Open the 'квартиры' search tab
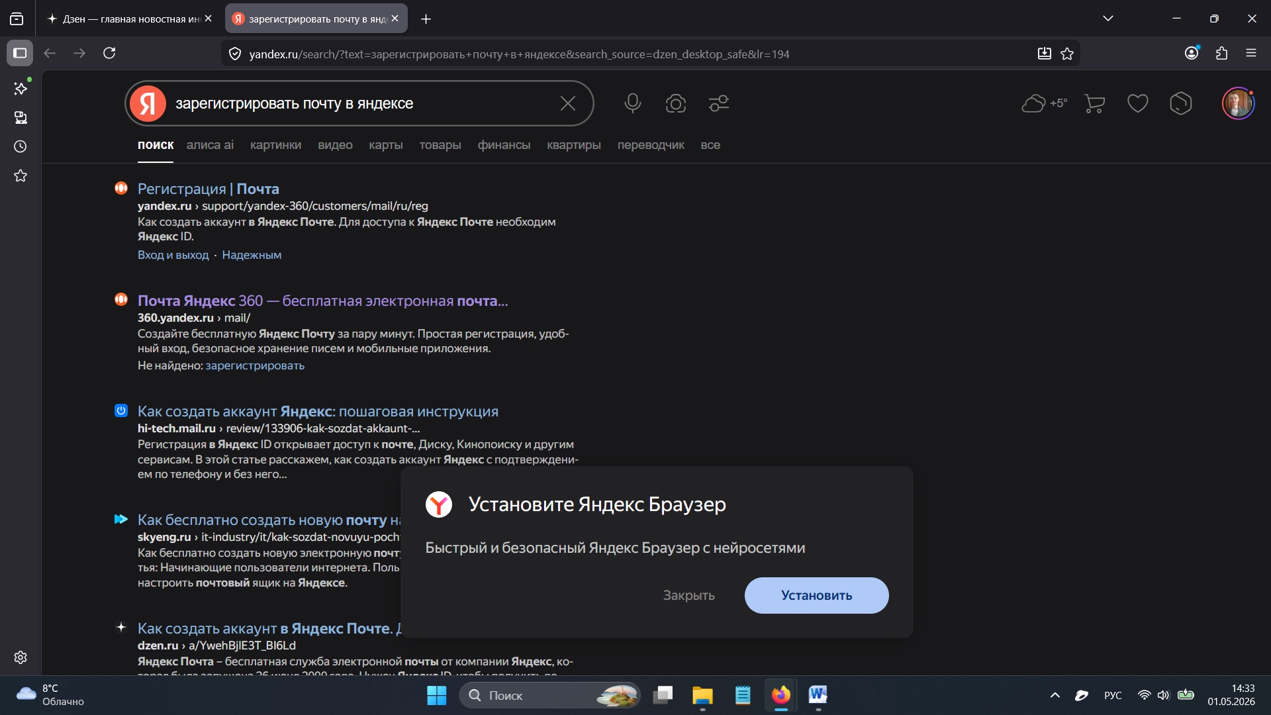The width and height of the screenshot is (1271, 715). (x=574, y=145)
